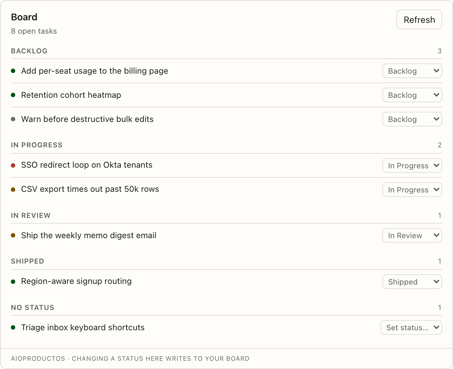Click the '8 open tasks' subtitle

[34, 31]
